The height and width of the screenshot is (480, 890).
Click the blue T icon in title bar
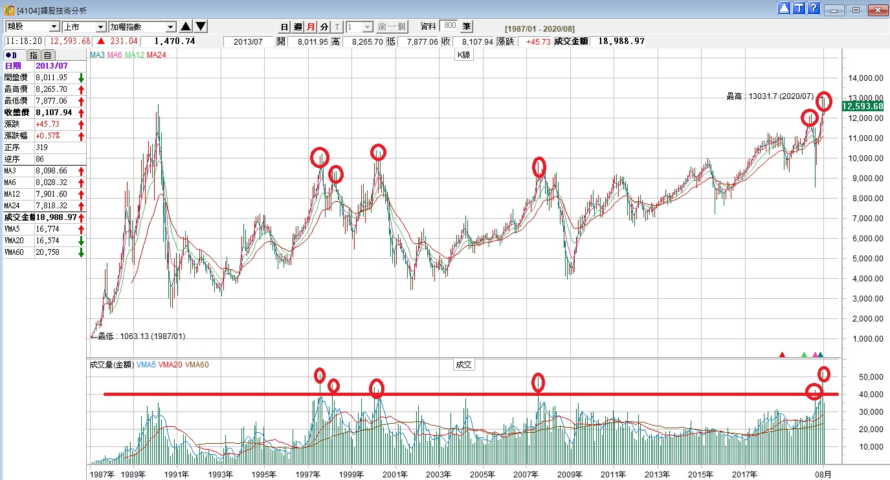[799, 8]
